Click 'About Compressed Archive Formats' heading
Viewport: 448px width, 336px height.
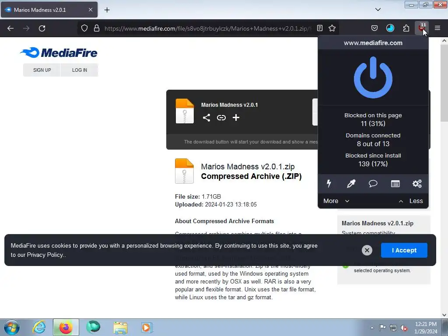(224, 221)
